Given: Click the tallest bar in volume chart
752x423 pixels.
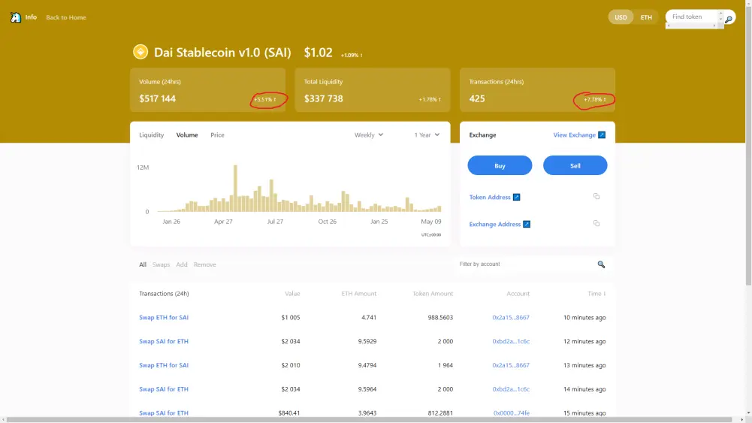Looking at the screenshot, I should pyautogui.click(x=235, y=189).
